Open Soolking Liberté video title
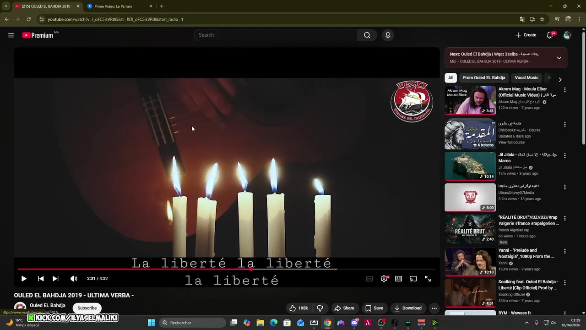This screenshot has height=330, width=586. (528, 285)
